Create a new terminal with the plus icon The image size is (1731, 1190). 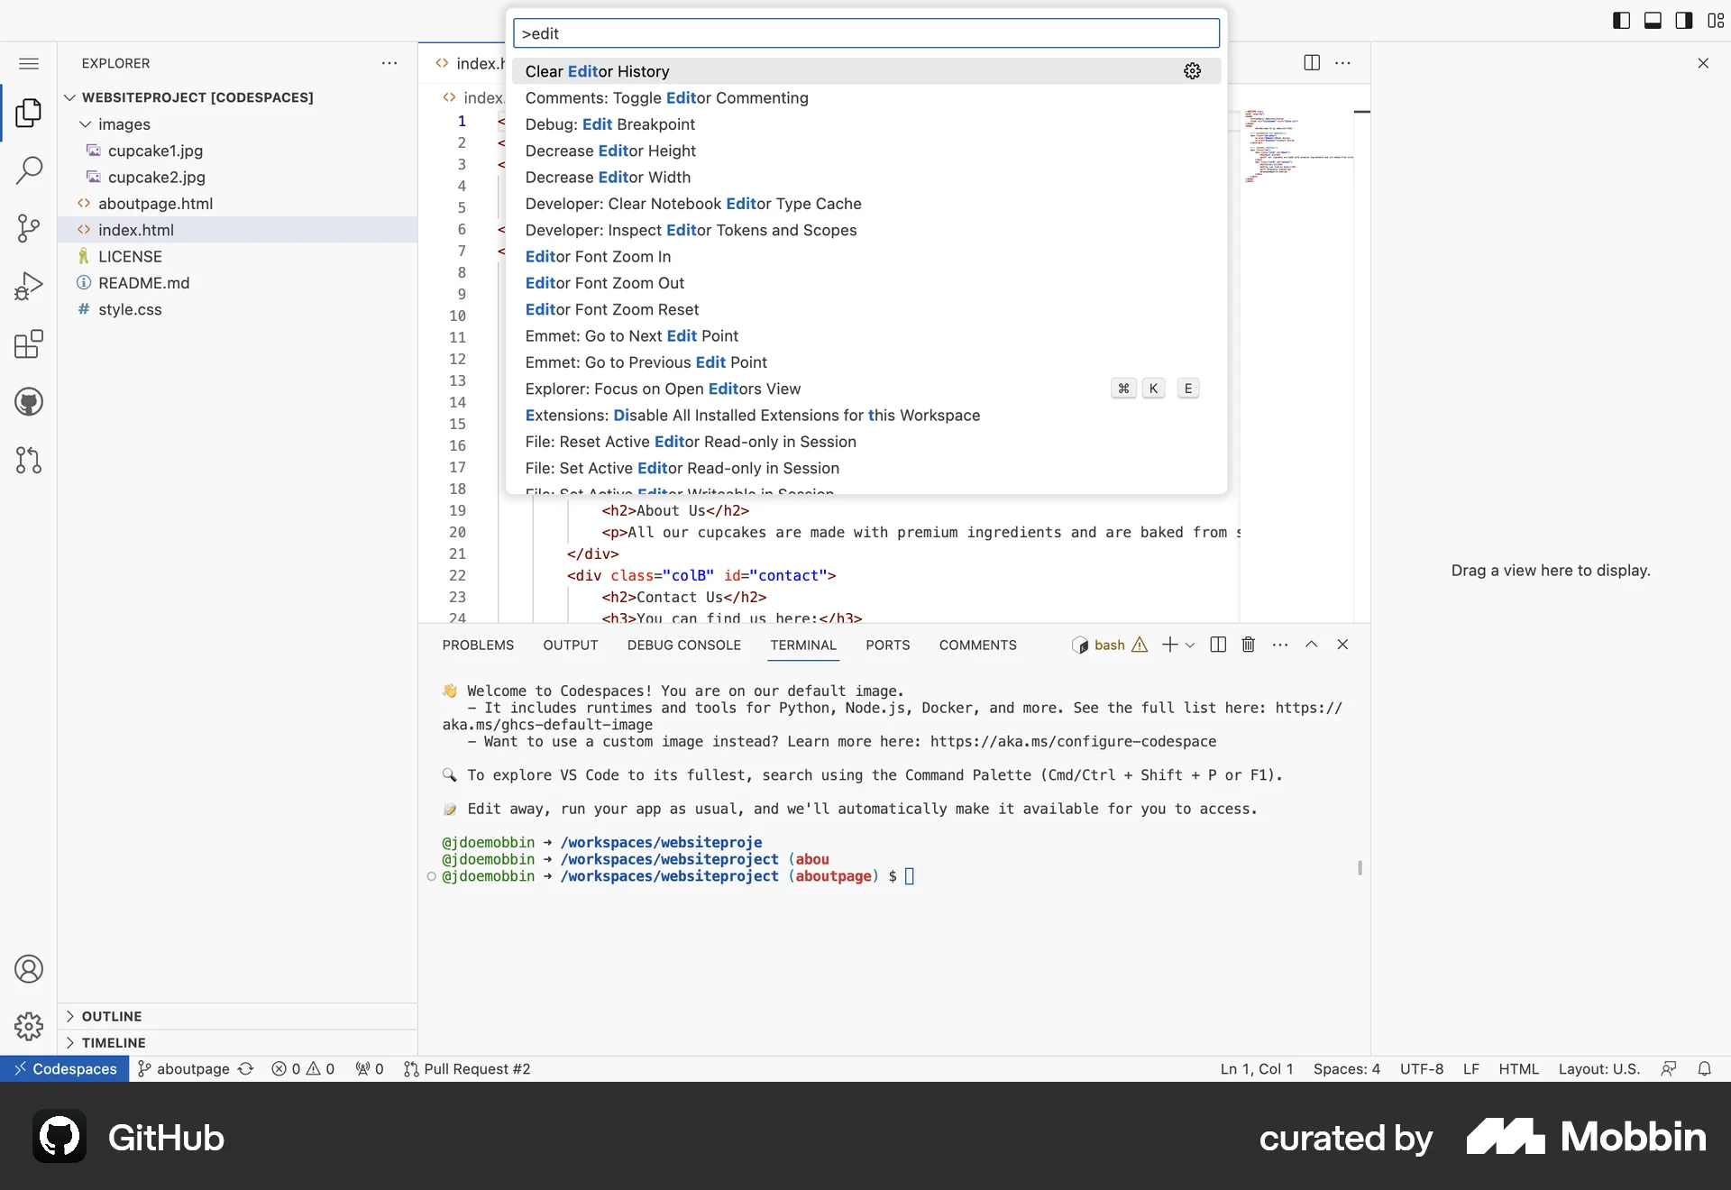point(1168,645)
